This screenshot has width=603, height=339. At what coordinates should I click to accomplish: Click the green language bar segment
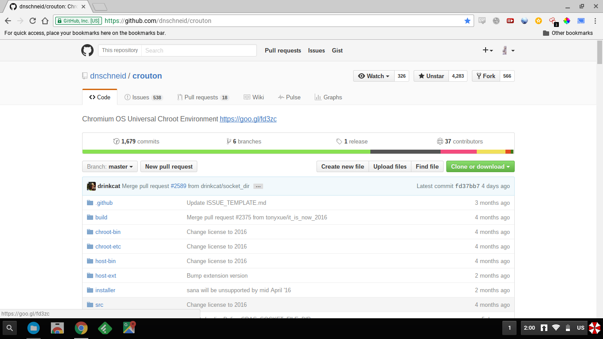tap(226, 152)
